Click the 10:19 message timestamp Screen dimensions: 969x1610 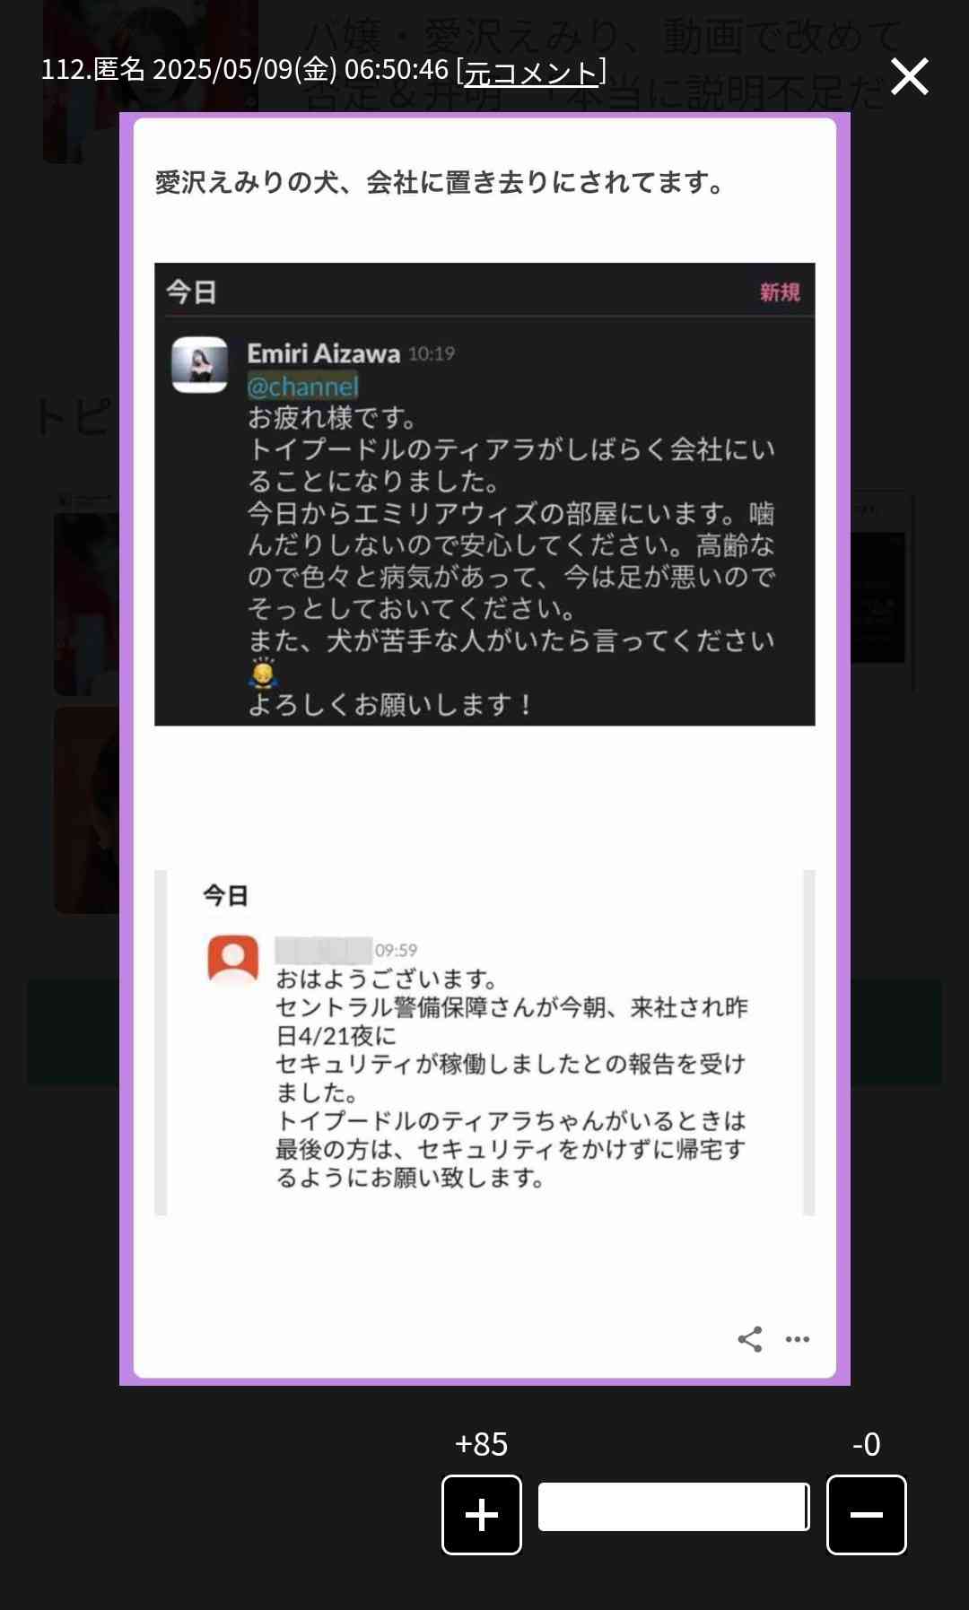[432, 354]
